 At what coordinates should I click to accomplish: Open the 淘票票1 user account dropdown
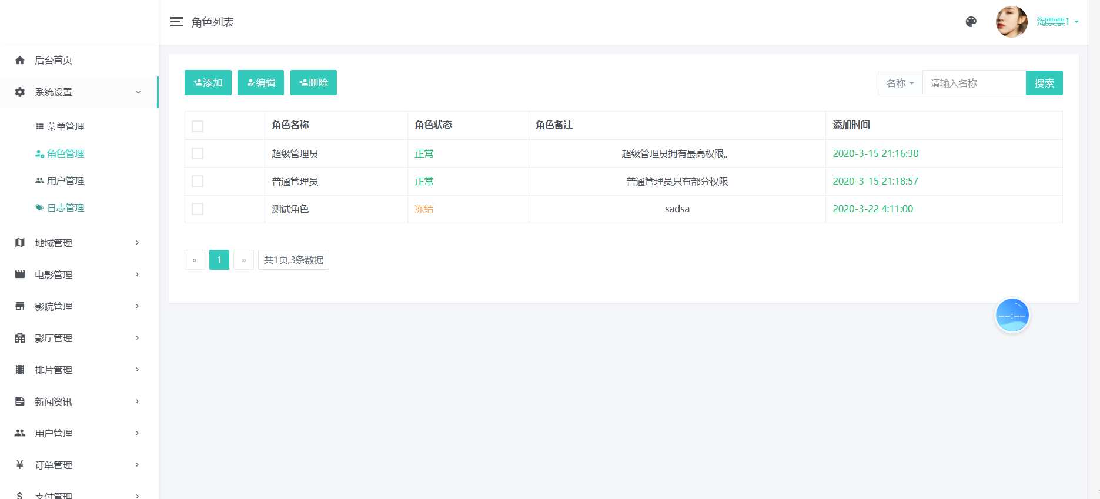point(1057,22)
